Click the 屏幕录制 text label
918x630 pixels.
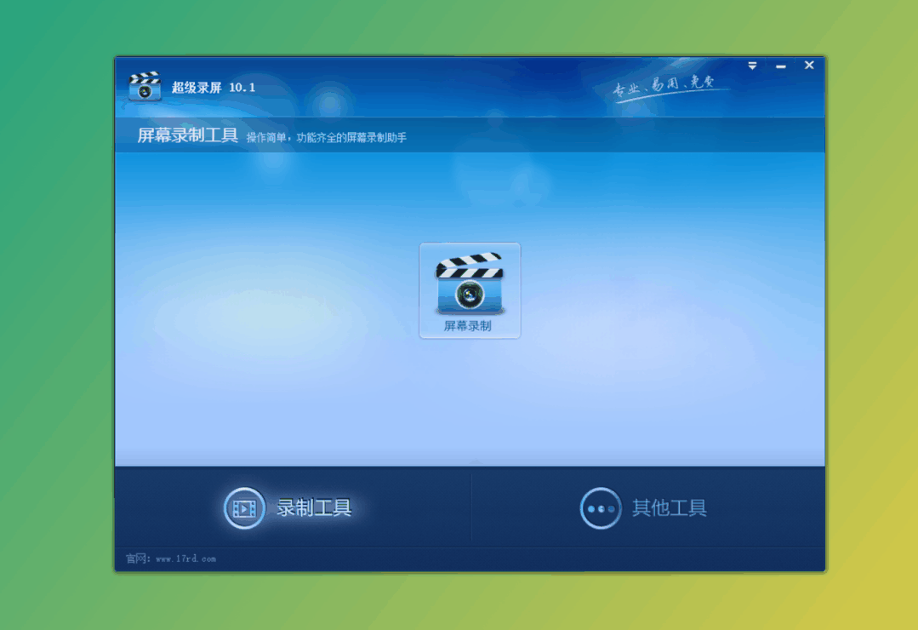point(469,324)
